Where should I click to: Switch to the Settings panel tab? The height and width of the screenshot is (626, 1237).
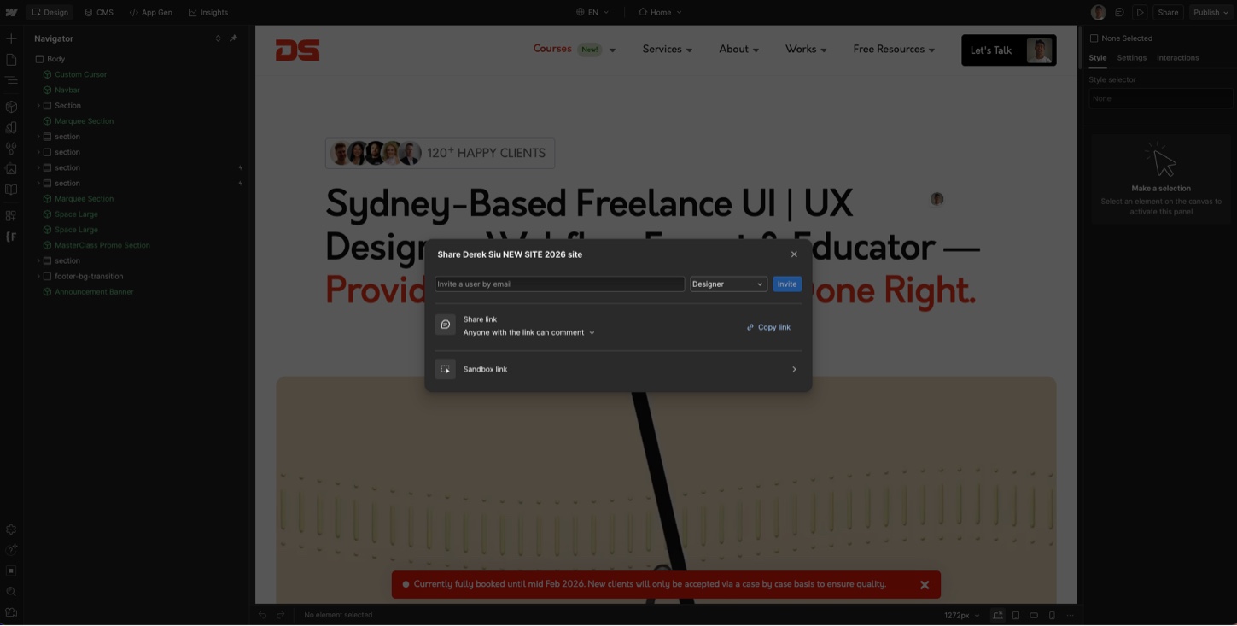point(1131,58)
